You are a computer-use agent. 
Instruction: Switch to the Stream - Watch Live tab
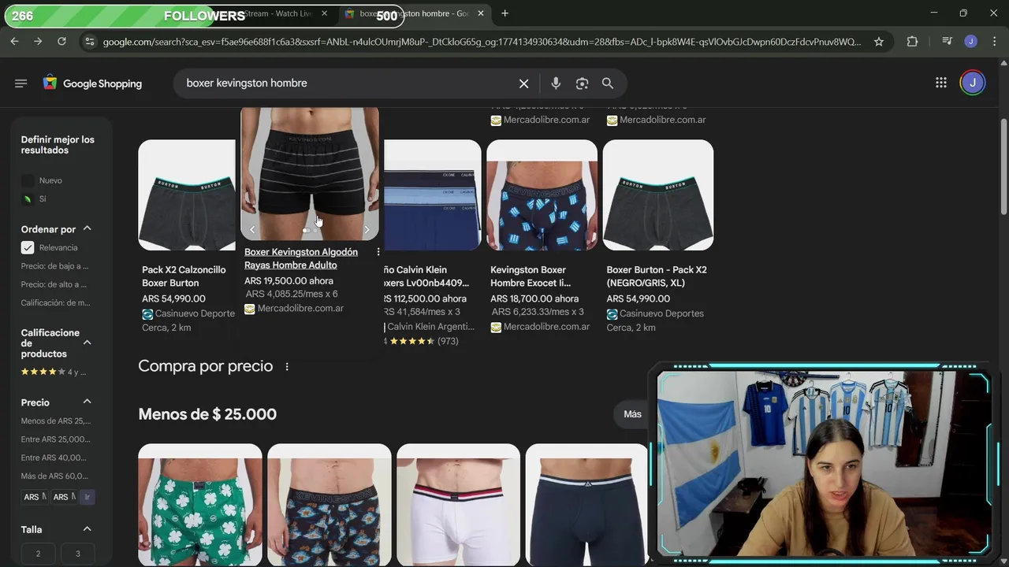tap(277, 13)
